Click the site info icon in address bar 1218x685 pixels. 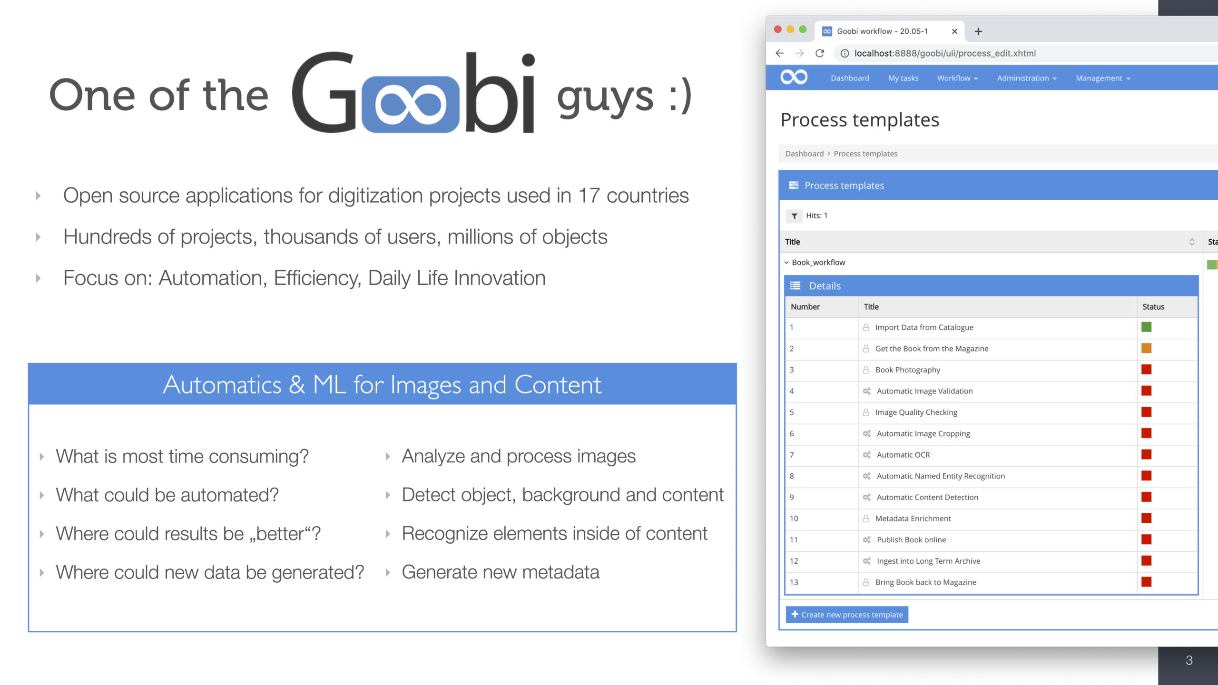pyautogui.click(x=845, y=53)
